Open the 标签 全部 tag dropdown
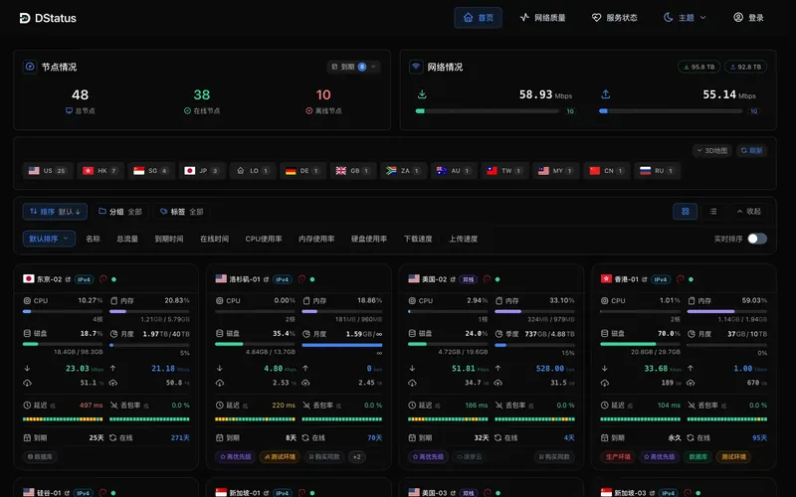Viewport: 796px width, 497px height. pyautogui.click(x=181, y=212)
